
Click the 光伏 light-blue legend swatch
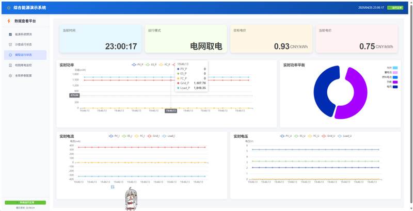coord(395,68)
